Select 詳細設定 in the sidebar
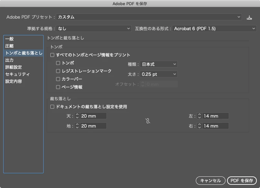This screenshot has width=260, height=188. point(23,67)
